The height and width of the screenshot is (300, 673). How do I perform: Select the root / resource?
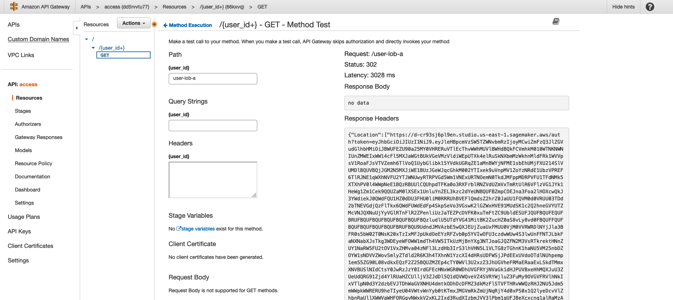93,39
